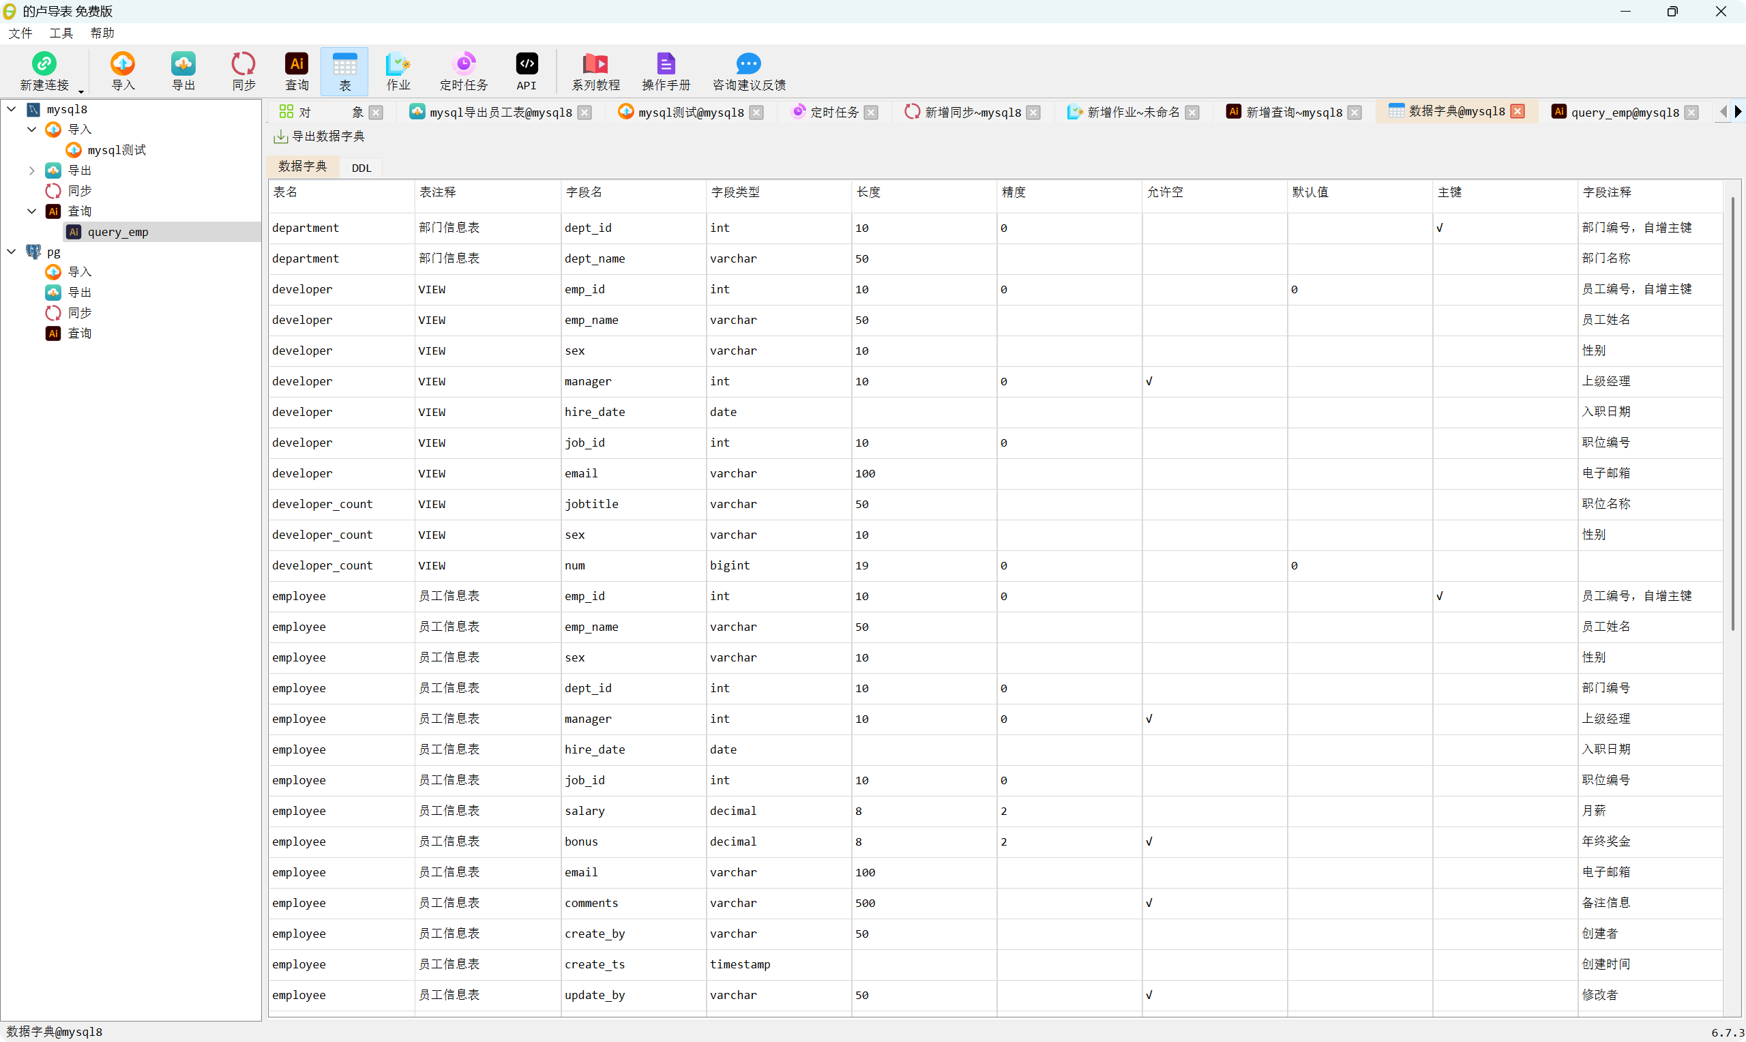Close the 数据字典@mysql8 tab
This screenshot has height=1042, width=1746.
(x=1518, y=112)
